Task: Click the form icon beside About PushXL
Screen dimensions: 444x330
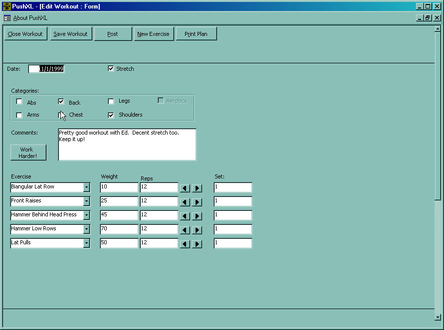Action: point(7,18)
